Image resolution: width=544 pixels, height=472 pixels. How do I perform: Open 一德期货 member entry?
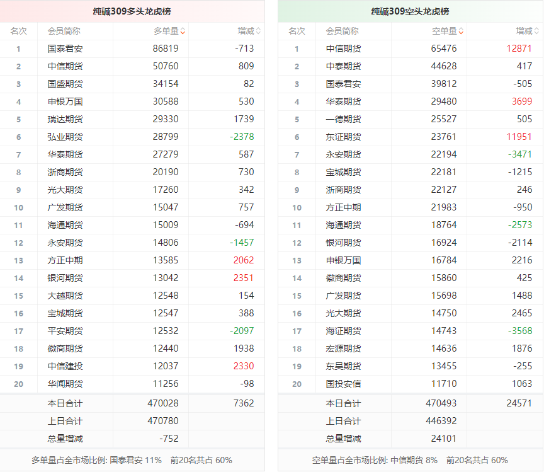(x=343, y=119)
